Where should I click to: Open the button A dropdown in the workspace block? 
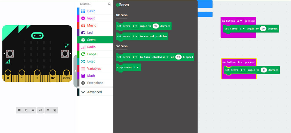(239, 21)
